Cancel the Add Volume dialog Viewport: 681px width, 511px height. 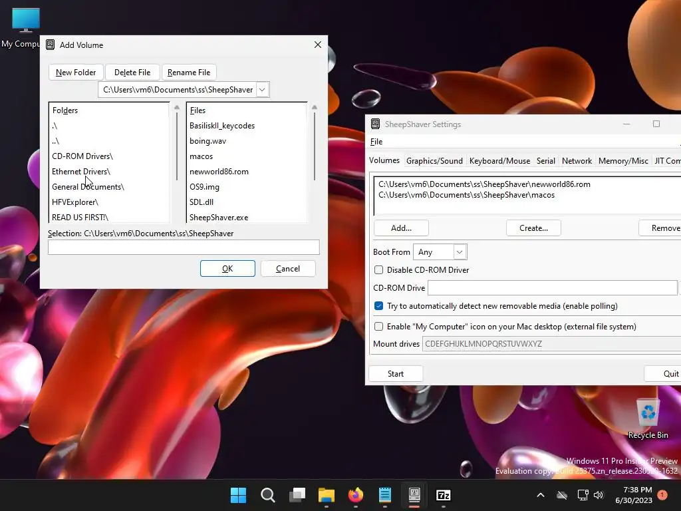(288, 269)
